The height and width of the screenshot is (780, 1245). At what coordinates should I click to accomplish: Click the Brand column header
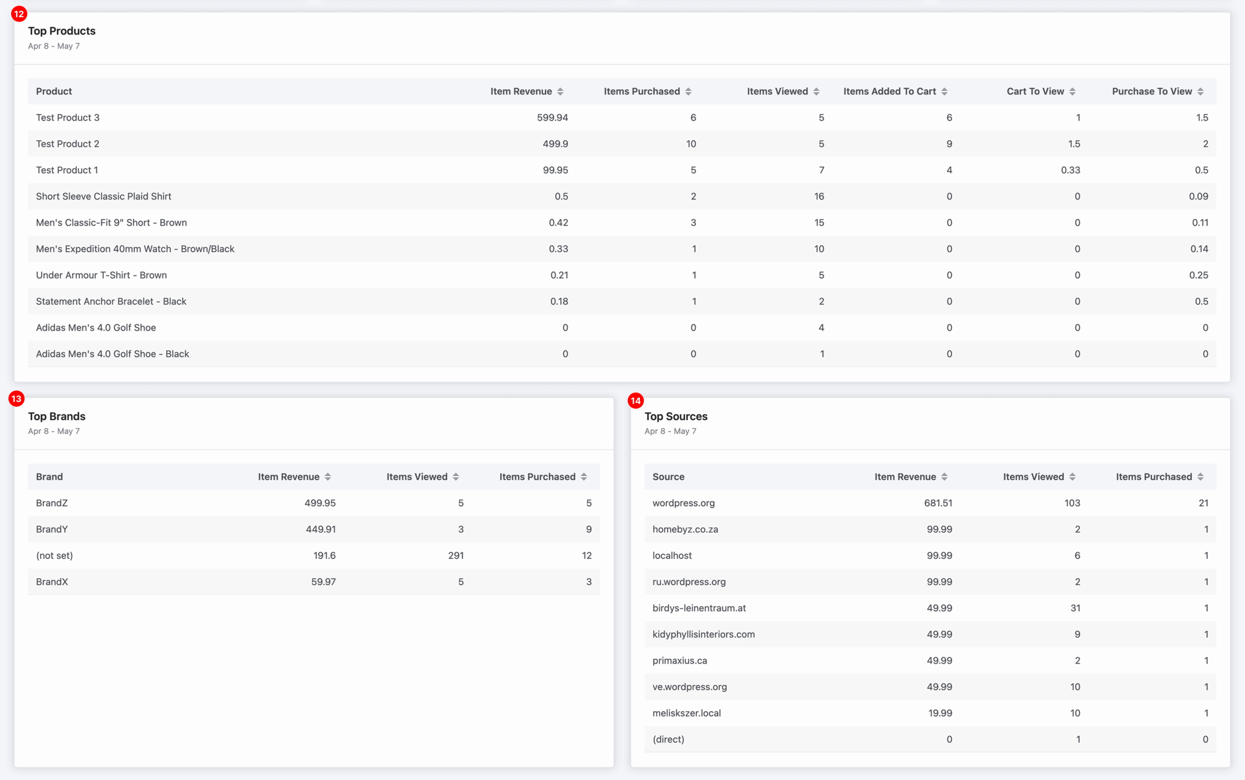[49, 476]
